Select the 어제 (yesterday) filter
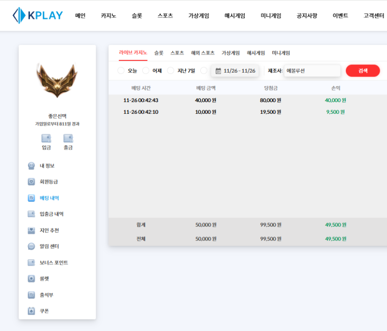387x331 pixels. click(x=151, y=70)
